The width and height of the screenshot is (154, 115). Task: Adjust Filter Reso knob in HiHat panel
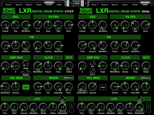point(125,25)
